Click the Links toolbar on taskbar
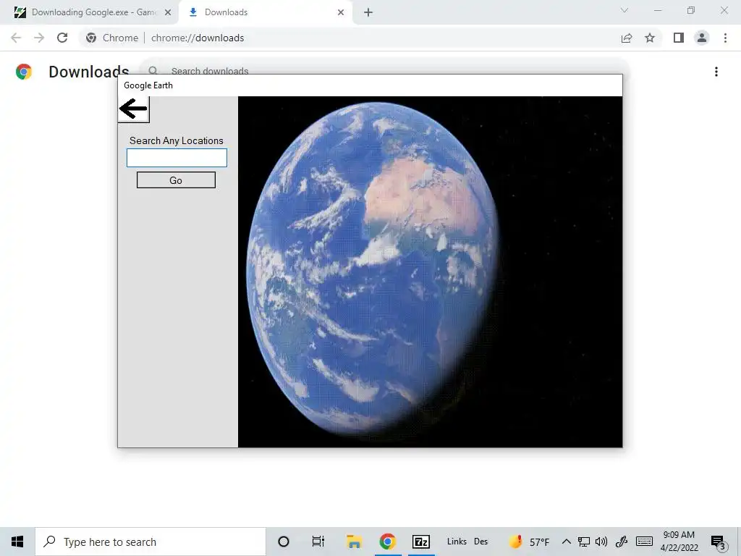This screenshot has height=556, width=741. click(457, 542)
